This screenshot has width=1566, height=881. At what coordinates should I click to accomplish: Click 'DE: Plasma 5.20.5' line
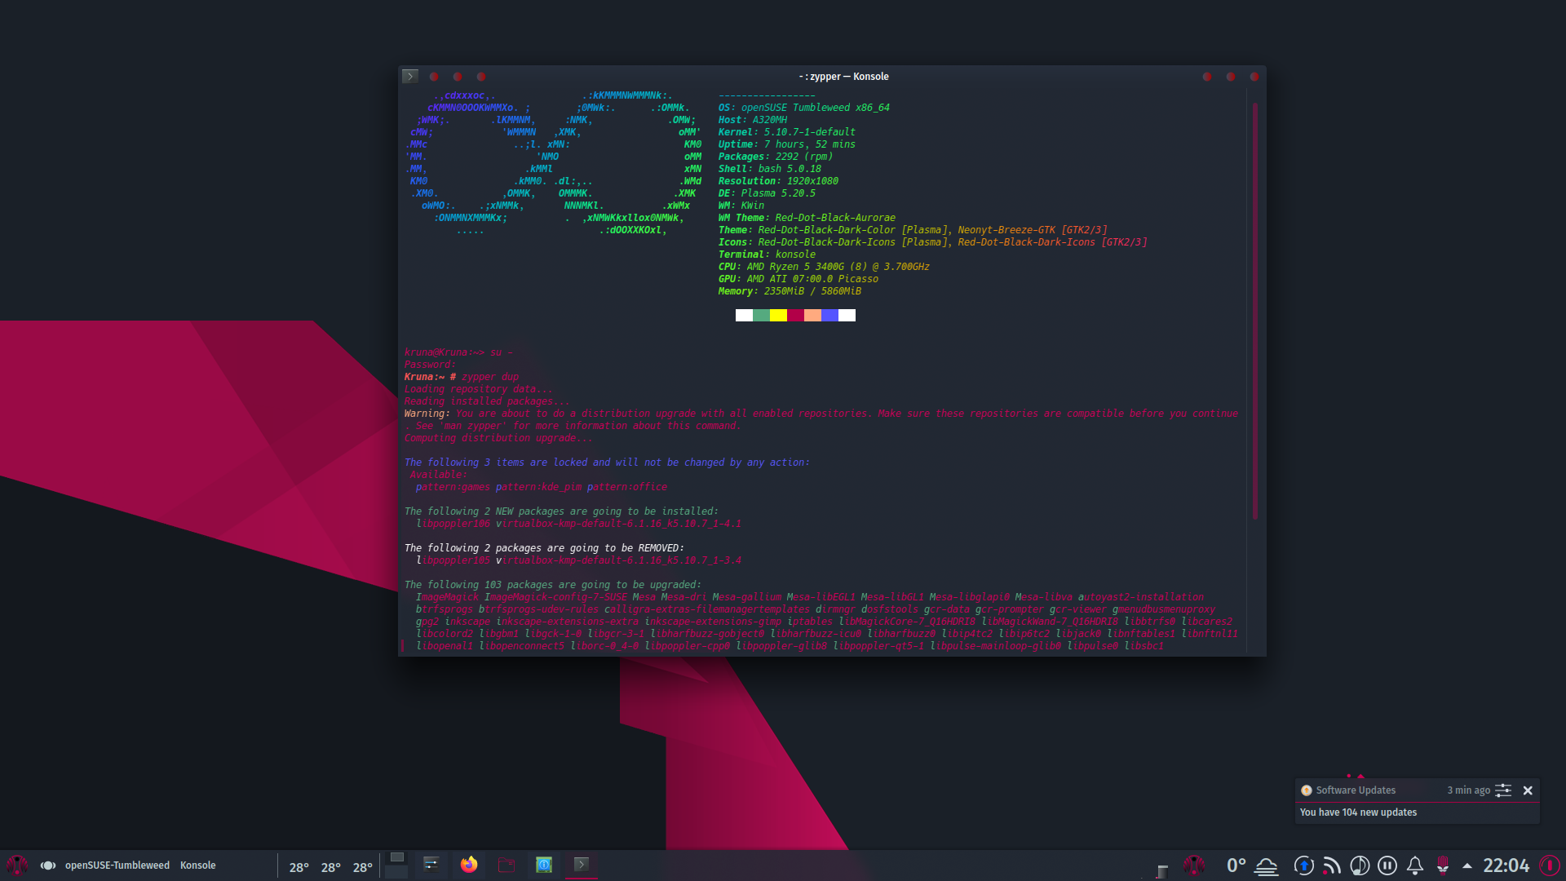click(x=767, y=193)
